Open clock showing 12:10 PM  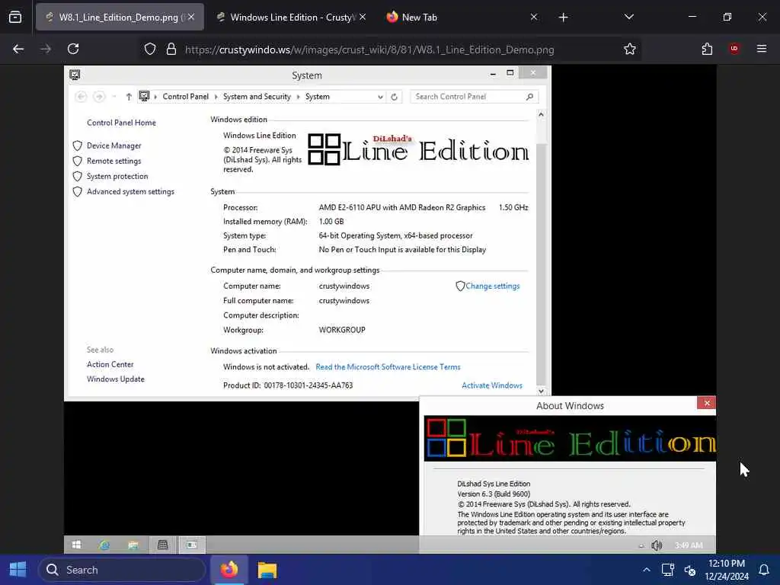tap(726, 570)
